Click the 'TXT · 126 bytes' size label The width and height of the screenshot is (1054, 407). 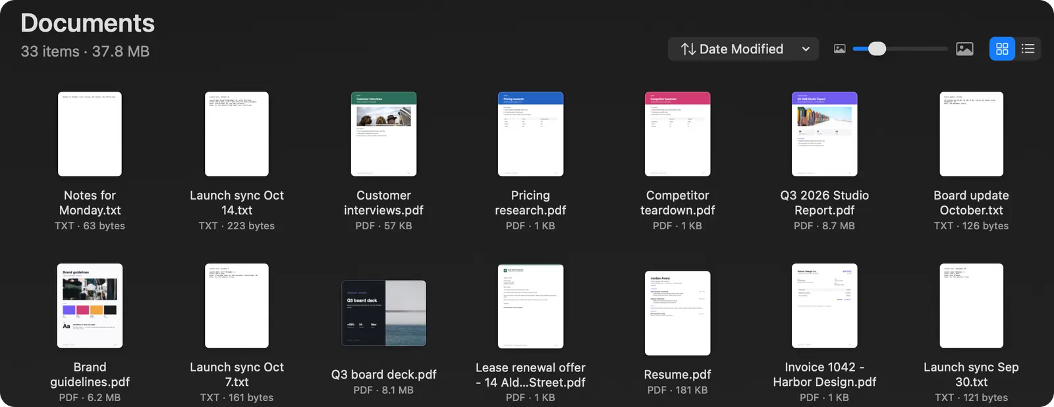(x=971, y=226)
